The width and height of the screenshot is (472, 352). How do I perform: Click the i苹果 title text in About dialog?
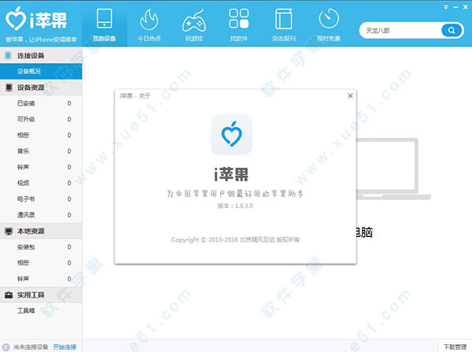tap(231, 174)
